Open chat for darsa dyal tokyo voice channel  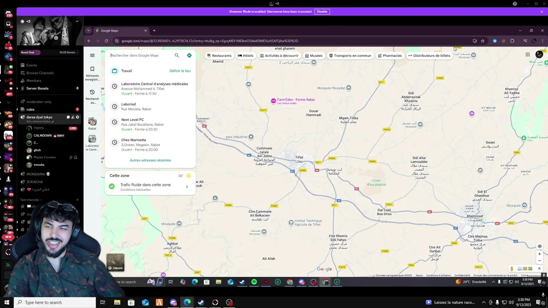(x=68, y=117)
